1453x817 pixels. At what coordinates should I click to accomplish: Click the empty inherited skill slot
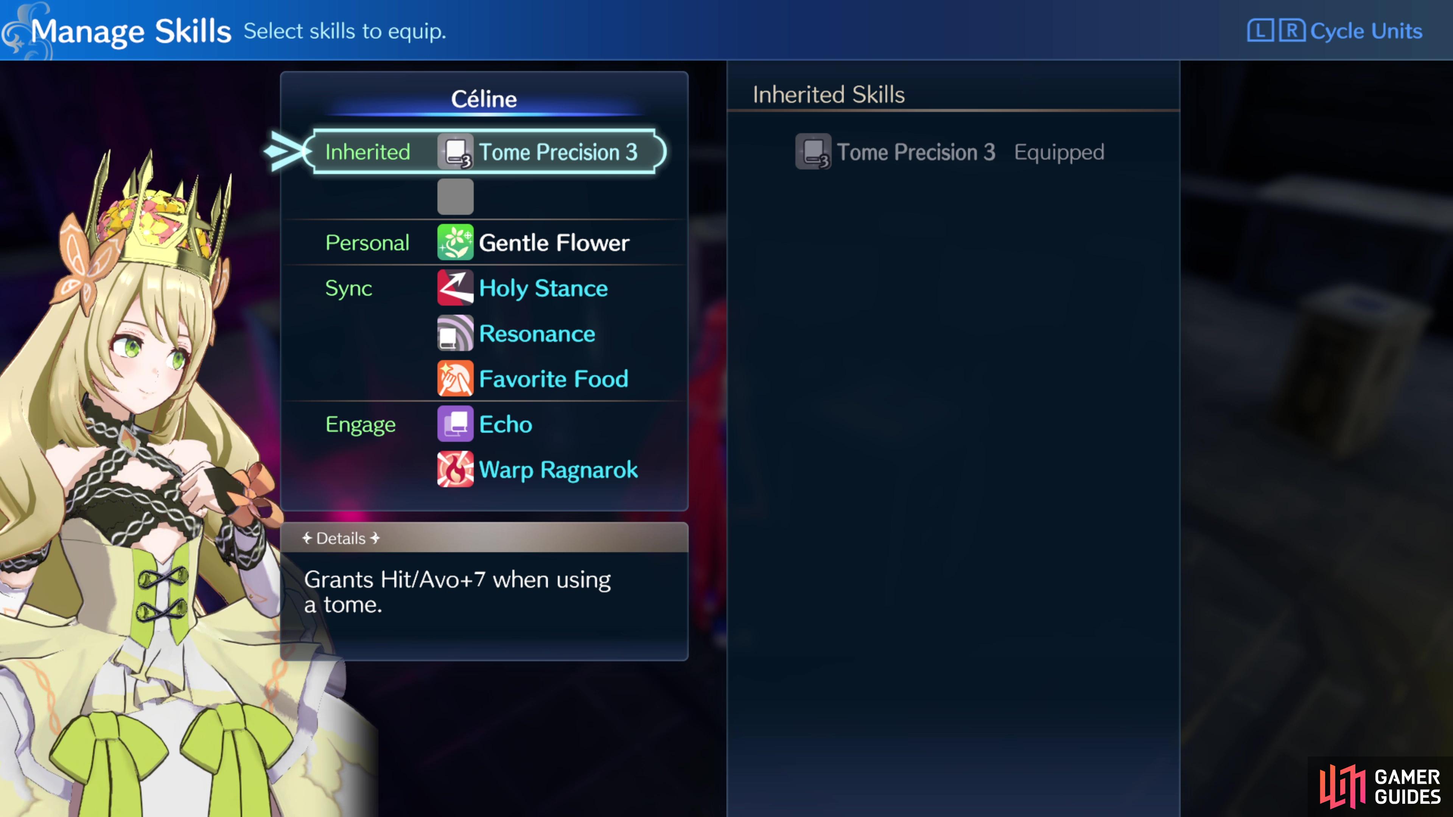tap(455, 197)
